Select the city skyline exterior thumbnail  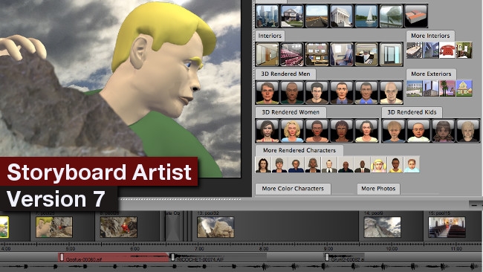pos(267,16)
